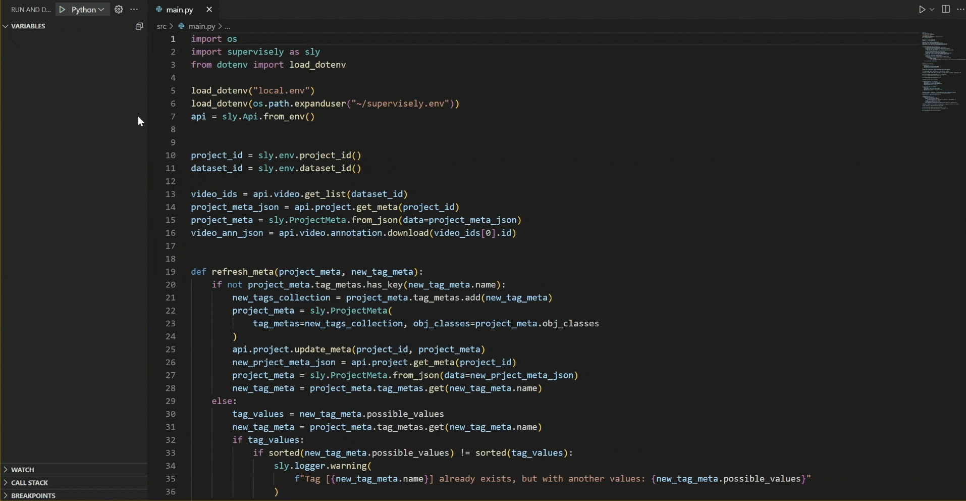Open editor's more actions ellipsis menu
The width and height of the screenshot is (966, 501).
960,10
